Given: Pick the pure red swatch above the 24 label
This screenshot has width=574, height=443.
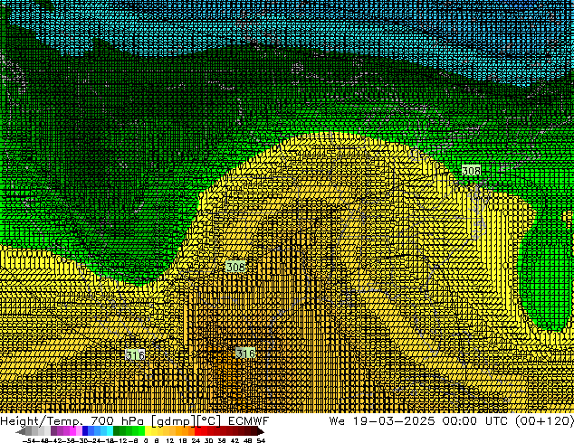Looking at the screenshot, I should (x=197, y=431).
